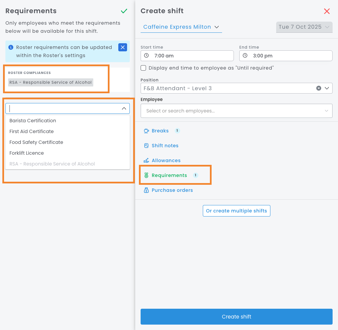Image resolution: width=338 pixels, height=330 pixels.
Task: Choose Barista Certification from the list
Action: tap(33, 121)
